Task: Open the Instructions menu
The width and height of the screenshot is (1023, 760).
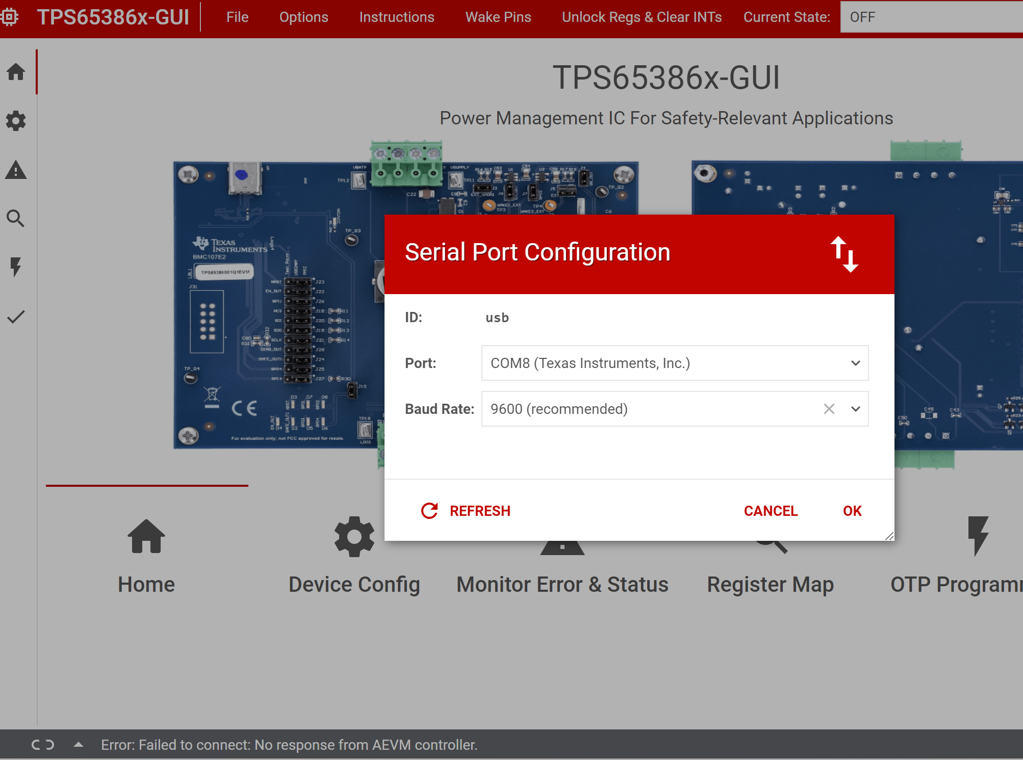Action: pos(397,17)
